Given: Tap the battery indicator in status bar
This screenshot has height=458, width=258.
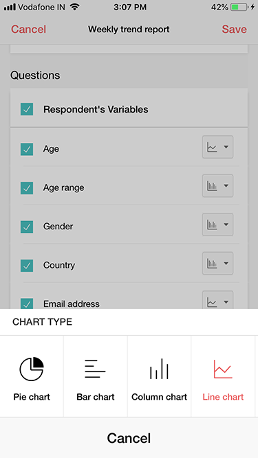Looking at the screenshot, I should [239, 7].
